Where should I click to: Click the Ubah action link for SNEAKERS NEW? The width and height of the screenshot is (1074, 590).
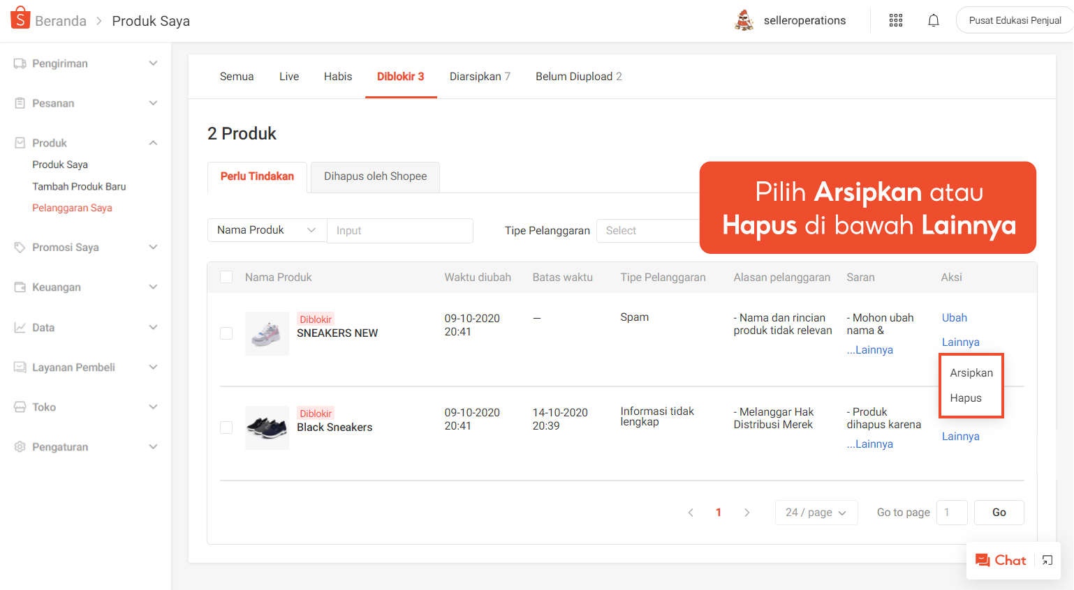pyautogui.click(x=954, y=317)
